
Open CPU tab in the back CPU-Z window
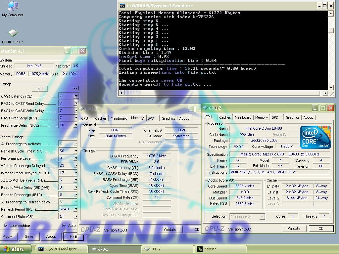(84, 118)
